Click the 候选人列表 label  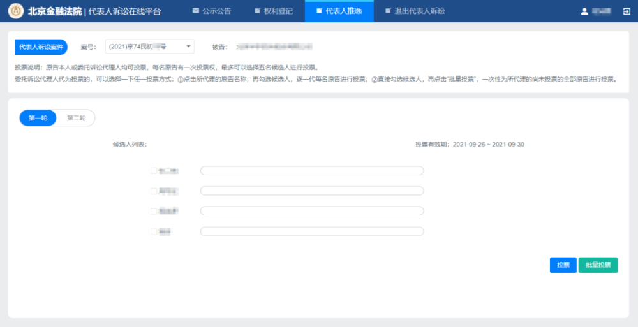click(x=130, y=145)
